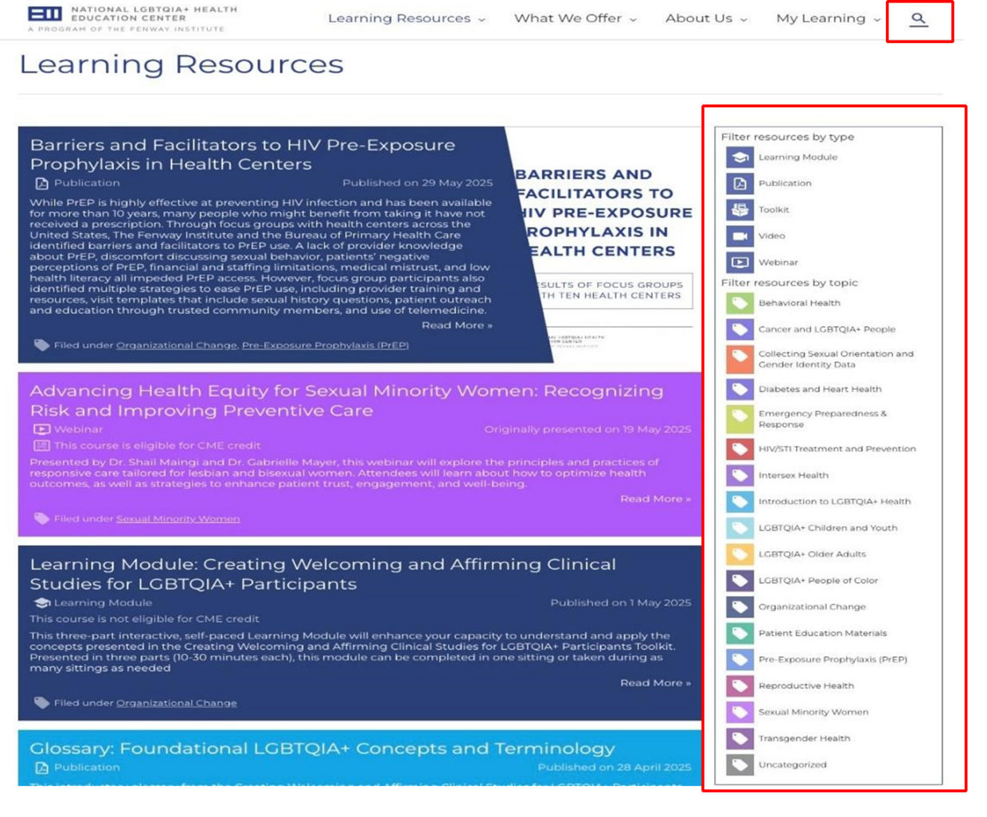Expand the Learning Resources dropdown menu
This screenshot has width=987, height=817.
click(x=406, y=18)
